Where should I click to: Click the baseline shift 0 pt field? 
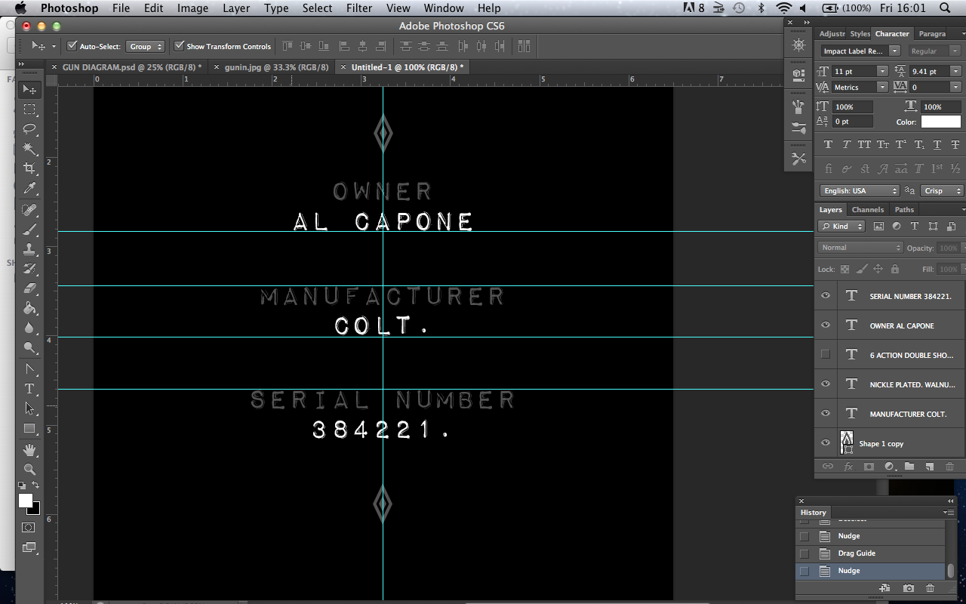(853, 122)
